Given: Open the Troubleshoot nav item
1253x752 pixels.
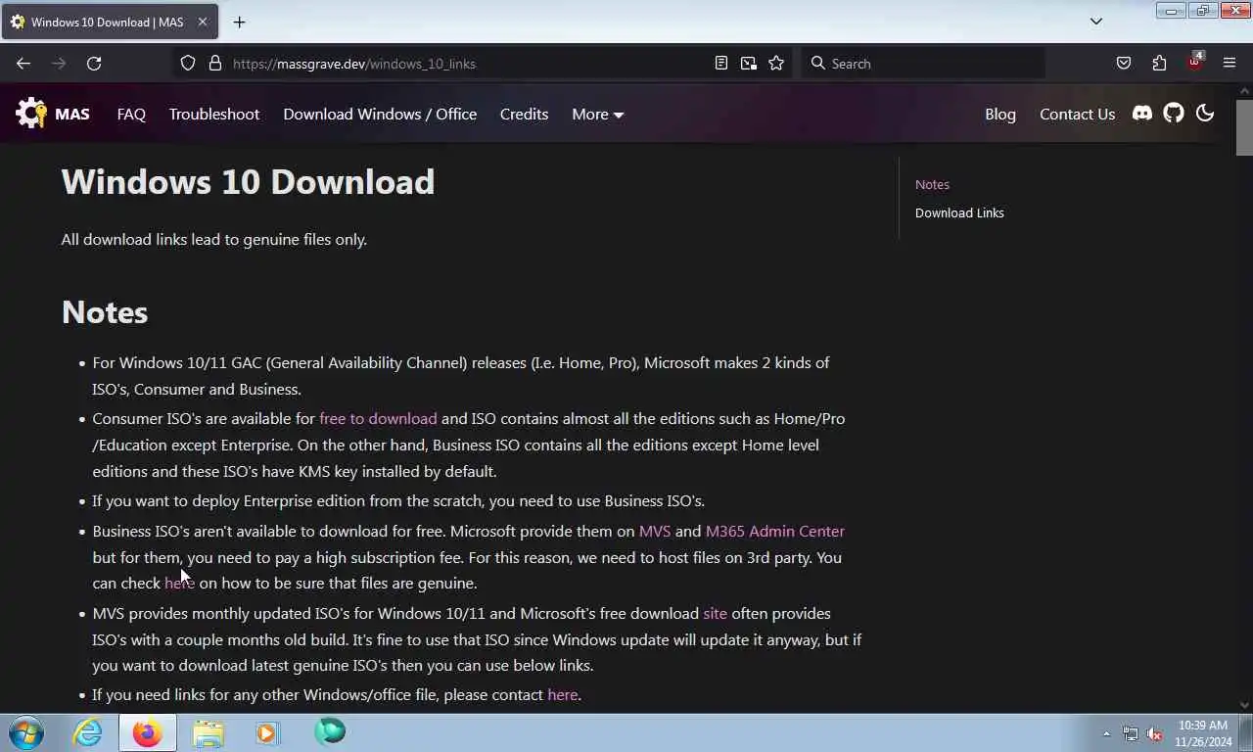Looking at the screenshot, I should pyautogui.click(x=214, y=114).
